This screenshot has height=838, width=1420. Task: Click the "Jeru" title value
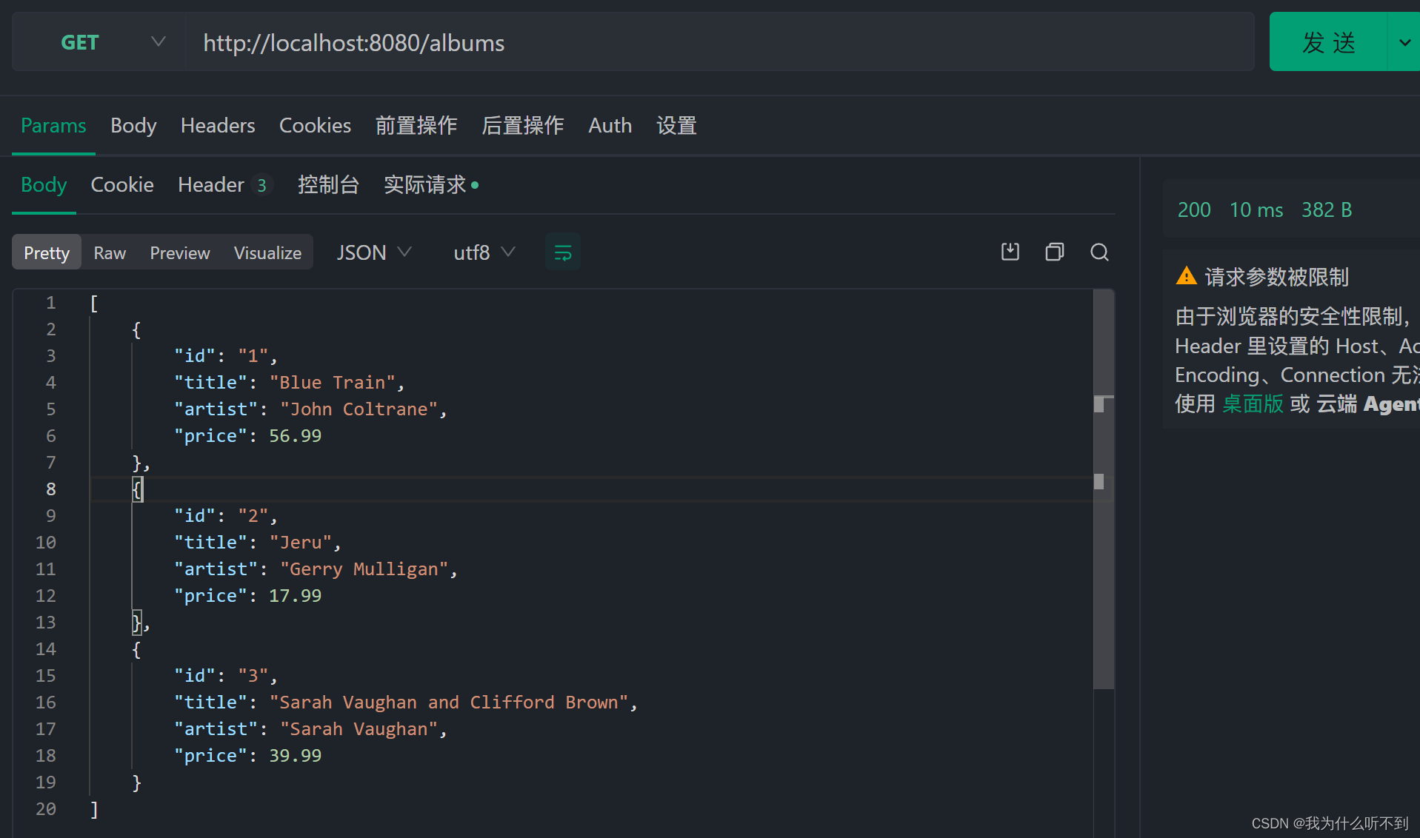[x=300, y=543]
